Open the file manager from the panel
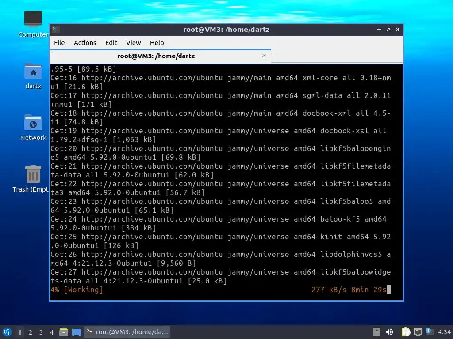Viewport: 453px width, 339px height. 64,332
